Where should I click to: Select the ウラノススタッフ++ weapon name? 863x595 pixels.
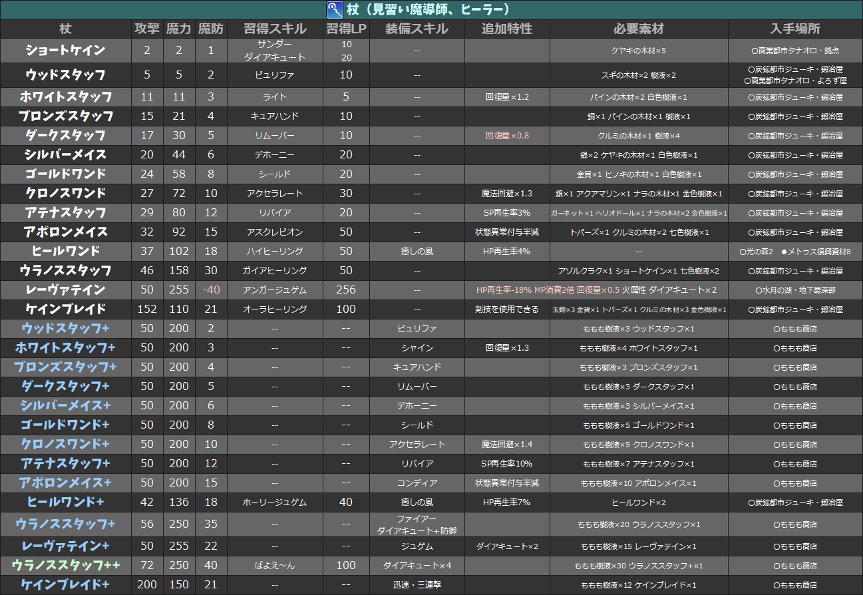point(65,565)
